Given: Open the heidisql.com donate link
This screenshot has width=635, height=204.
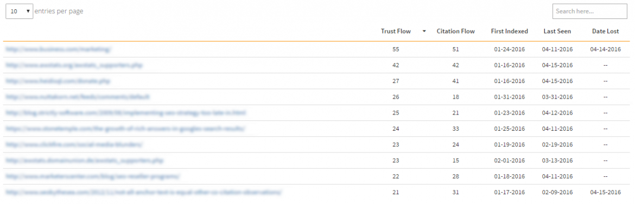Looking at the screenshot, I should [x=58, y=81].
